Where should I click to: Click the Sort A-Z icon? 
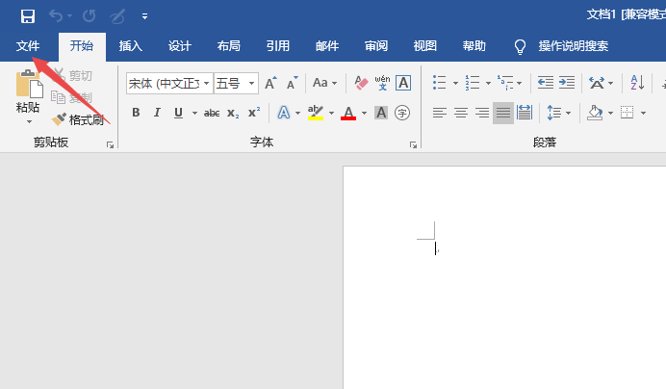pos(637,83)
